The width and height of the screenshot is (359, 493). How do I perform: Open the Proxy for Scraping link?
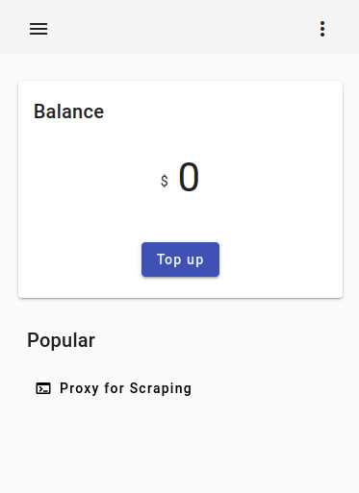click(125, 388)
